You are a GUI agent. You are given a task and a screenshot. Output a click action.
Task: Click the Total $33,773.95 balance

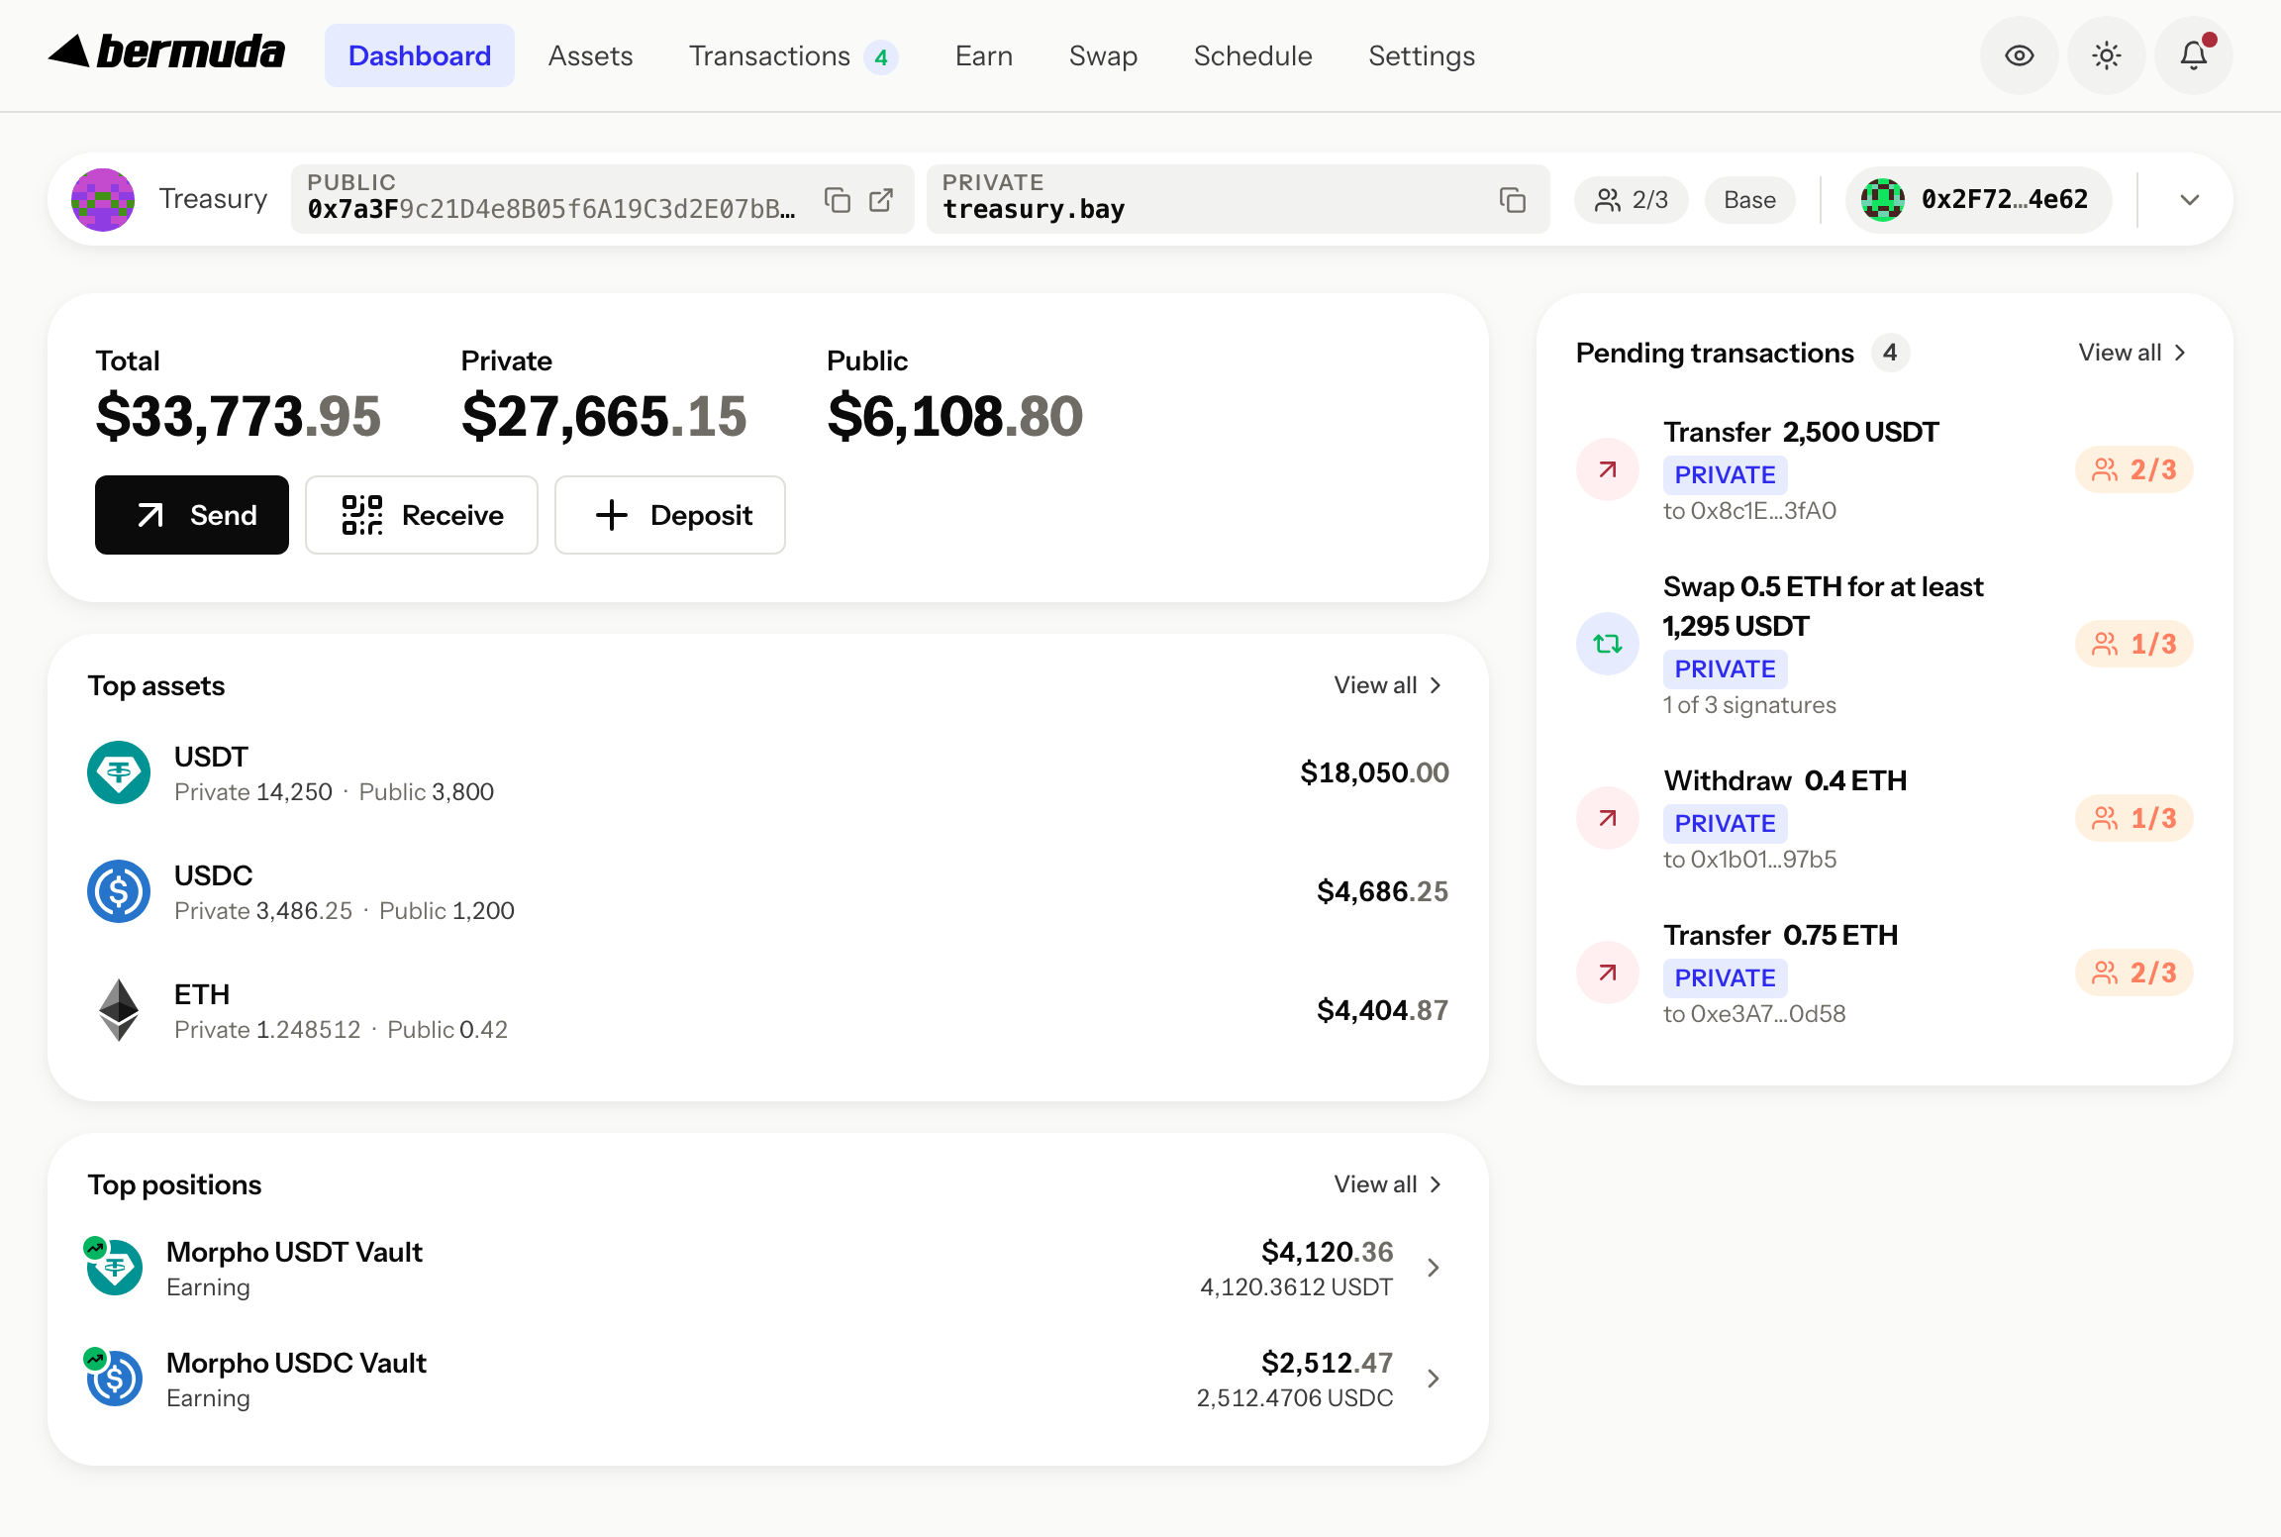click(238, 415)
